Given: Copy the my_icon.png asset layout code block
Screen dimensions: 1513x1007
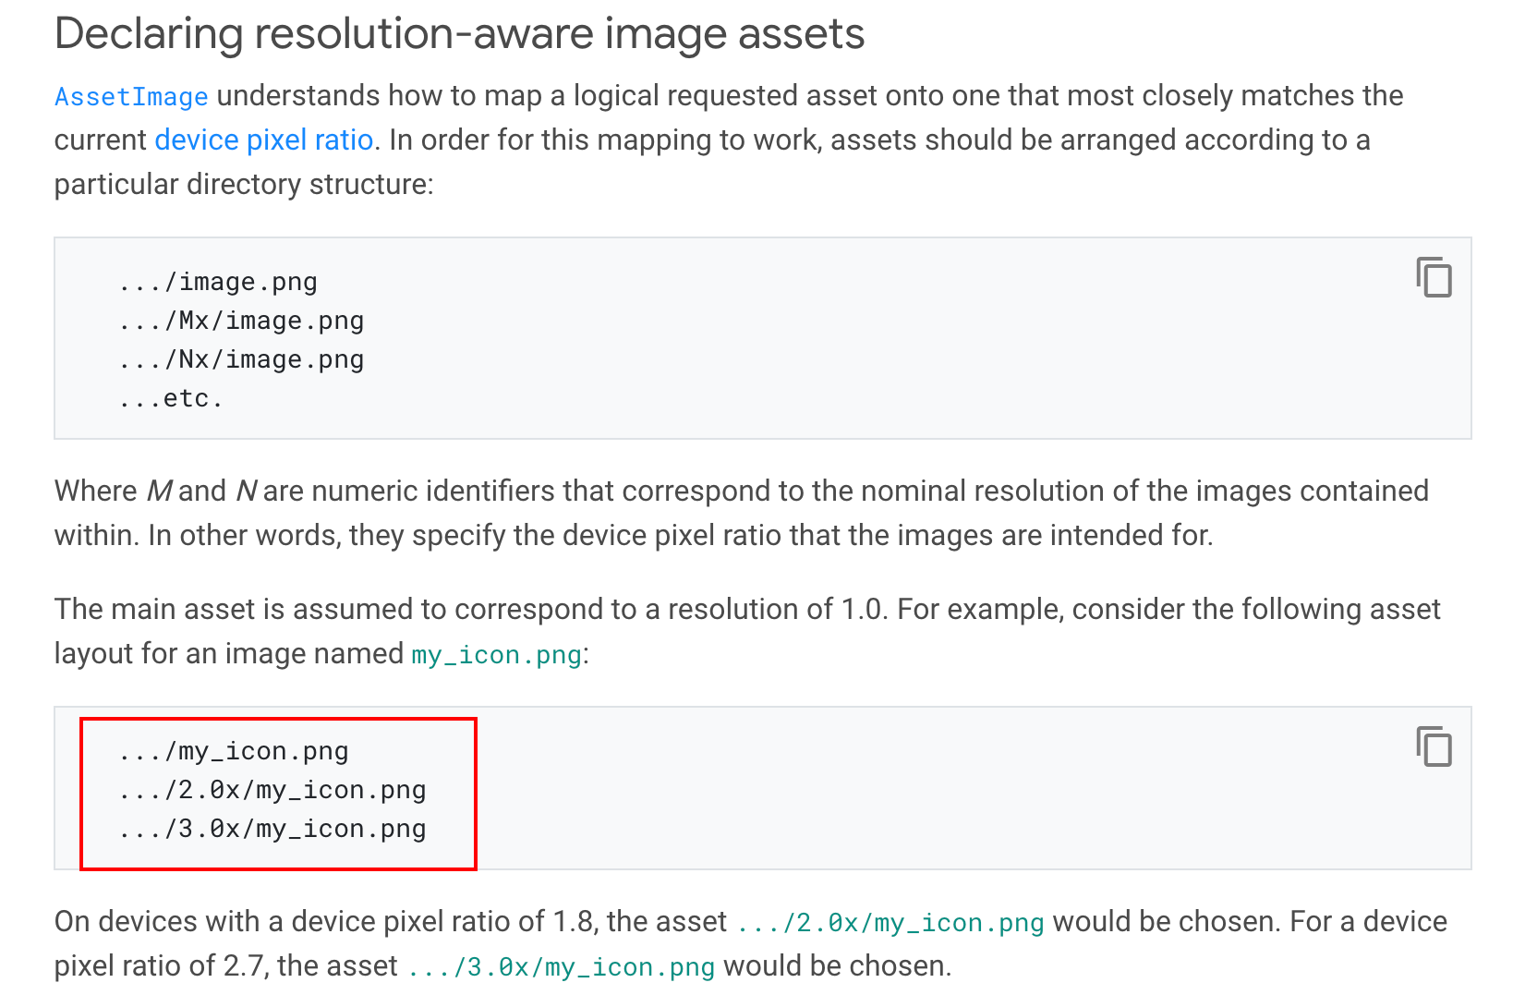Looking at the screenshot, I should tap(1434, 746).
